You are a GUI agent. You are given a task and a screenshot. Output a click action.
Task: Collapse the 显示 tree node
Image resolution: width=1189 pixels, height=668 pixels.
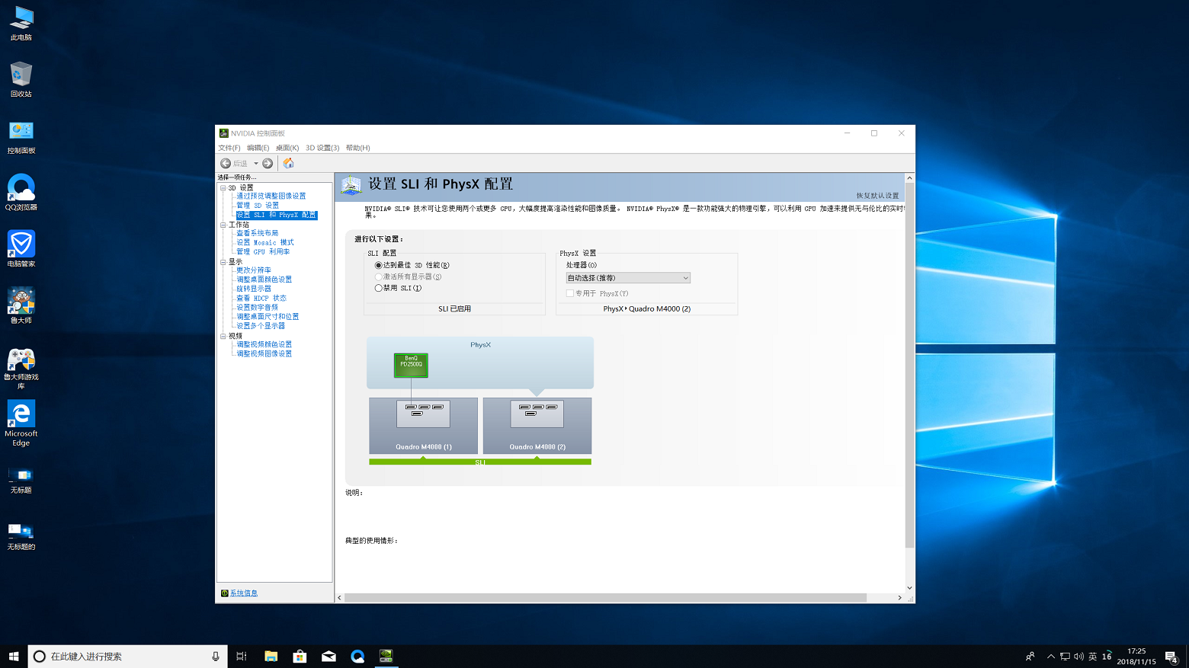(223, 262)
